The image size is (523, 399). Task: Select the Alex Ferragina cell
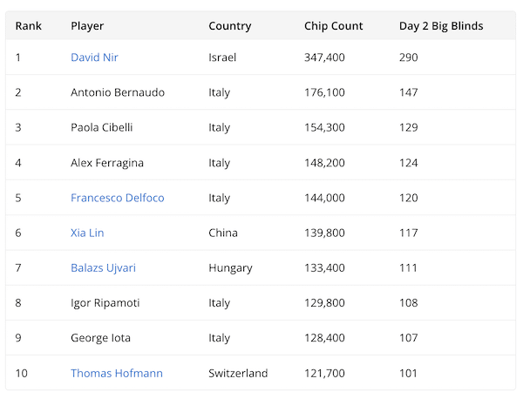pos(107,163)
